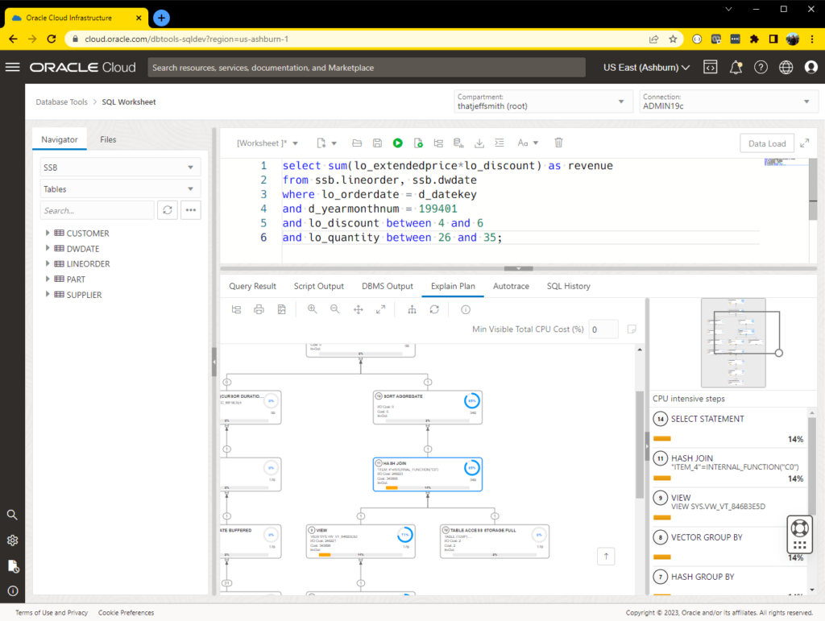
Task: Open notifications bell in Oracle Cloud header
Action: [x=736, y=68]
